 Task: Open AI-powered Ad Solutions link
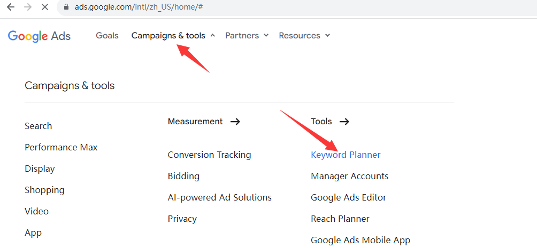219,197
